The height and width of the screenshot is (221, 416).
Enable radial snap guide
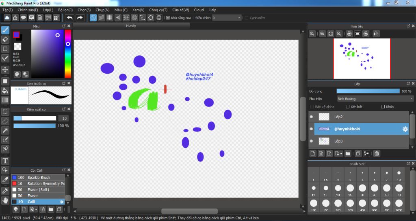click(x=126, y=18)
